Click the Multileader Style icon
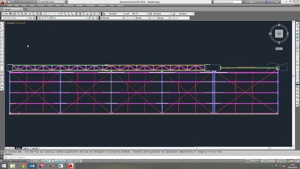300x169 pixels. click(x=174, y=14)
